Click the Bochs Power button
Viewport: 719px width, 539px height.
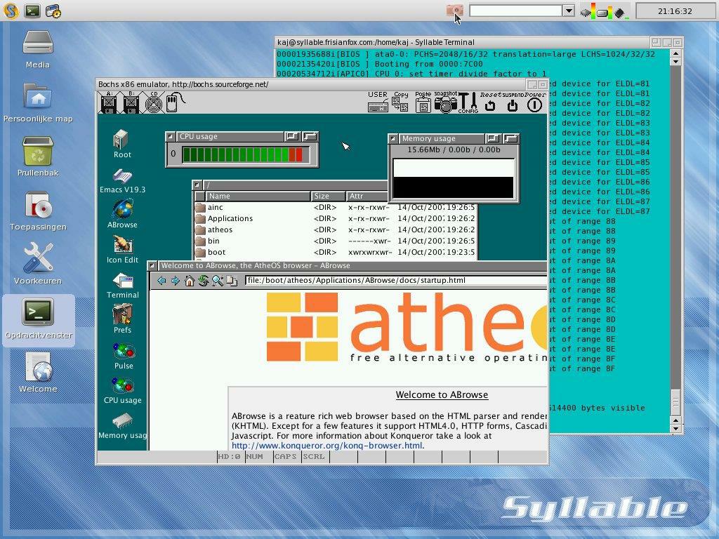(x=534, y=105)
